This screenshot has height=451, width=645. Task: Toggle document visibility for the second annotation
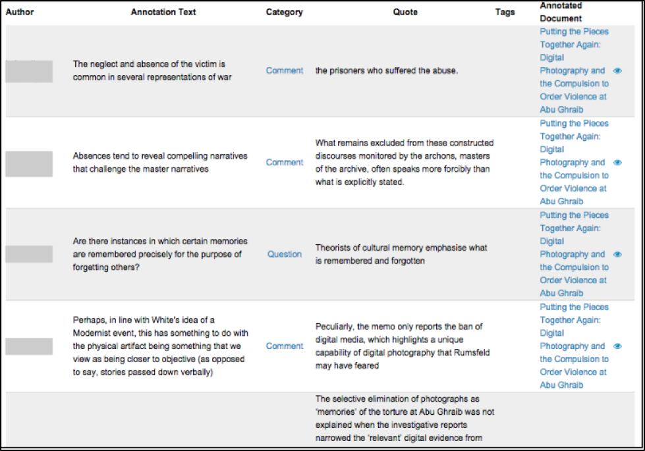click(x=617, y=162)
